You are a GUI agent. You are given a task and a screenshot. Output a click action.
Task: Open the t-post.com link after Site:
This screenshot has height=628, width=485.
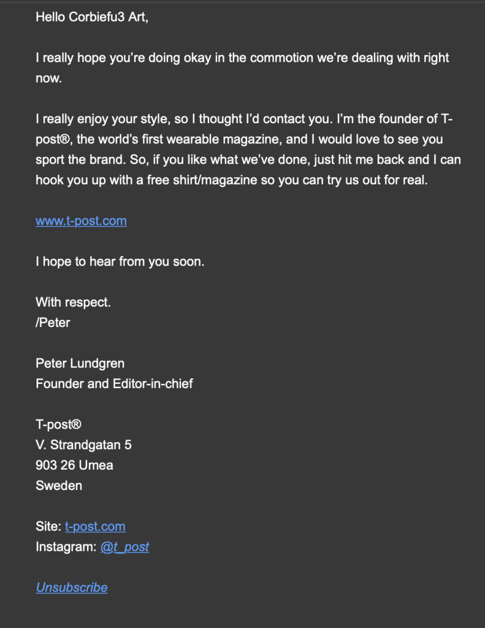click(95, 526)
